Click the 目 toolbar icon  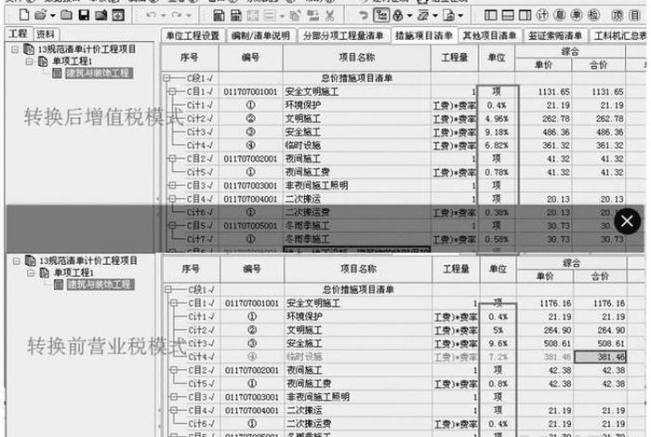[634, 16]
